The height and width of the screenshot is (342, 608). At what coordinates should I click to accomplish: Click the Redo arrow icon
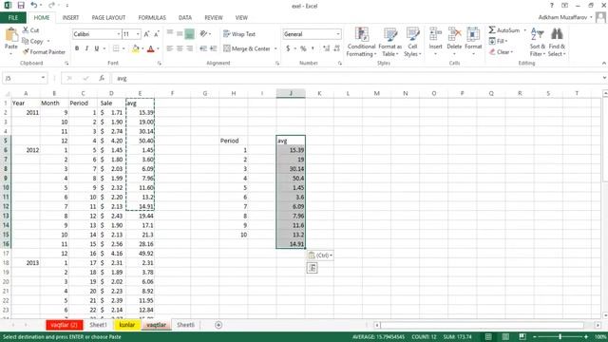click(x=51, y=6)
